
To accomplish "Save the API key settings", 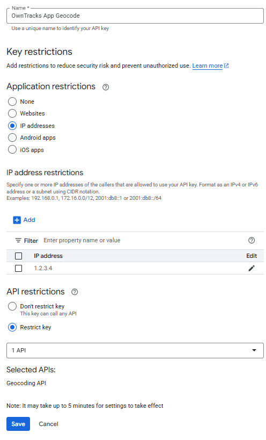I will click(18, 424).
